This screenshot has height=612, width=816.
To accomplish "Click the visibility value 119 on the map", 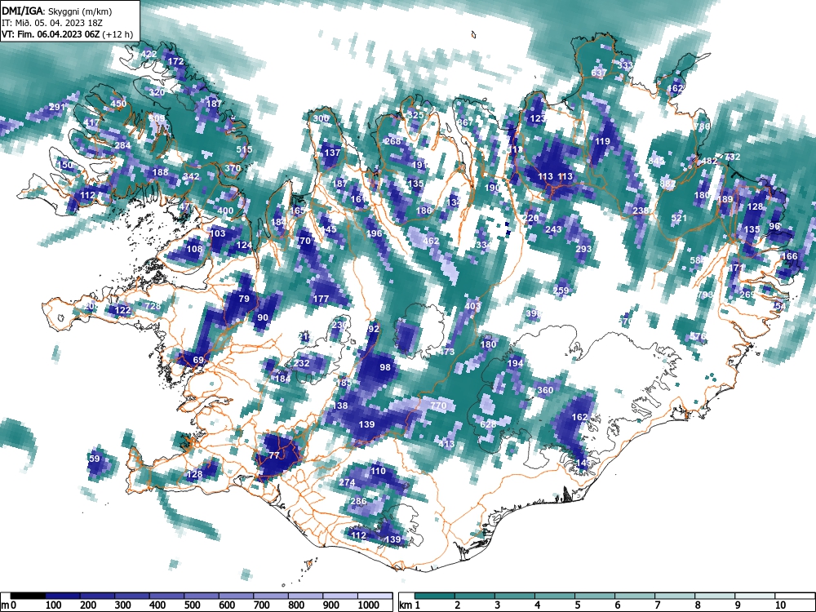I will (602, 141).
